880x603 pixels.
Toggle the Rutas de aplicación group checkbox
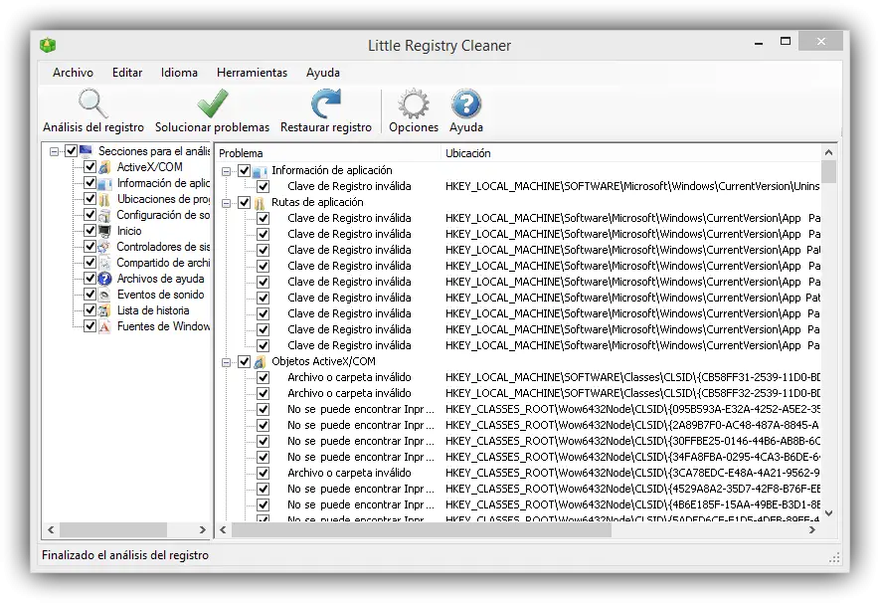[x=245, y=202]
